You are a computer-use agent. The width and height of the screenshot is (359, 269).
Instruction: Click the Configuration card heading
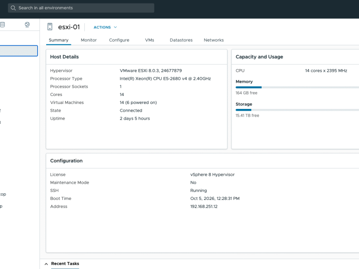point(66,161)
